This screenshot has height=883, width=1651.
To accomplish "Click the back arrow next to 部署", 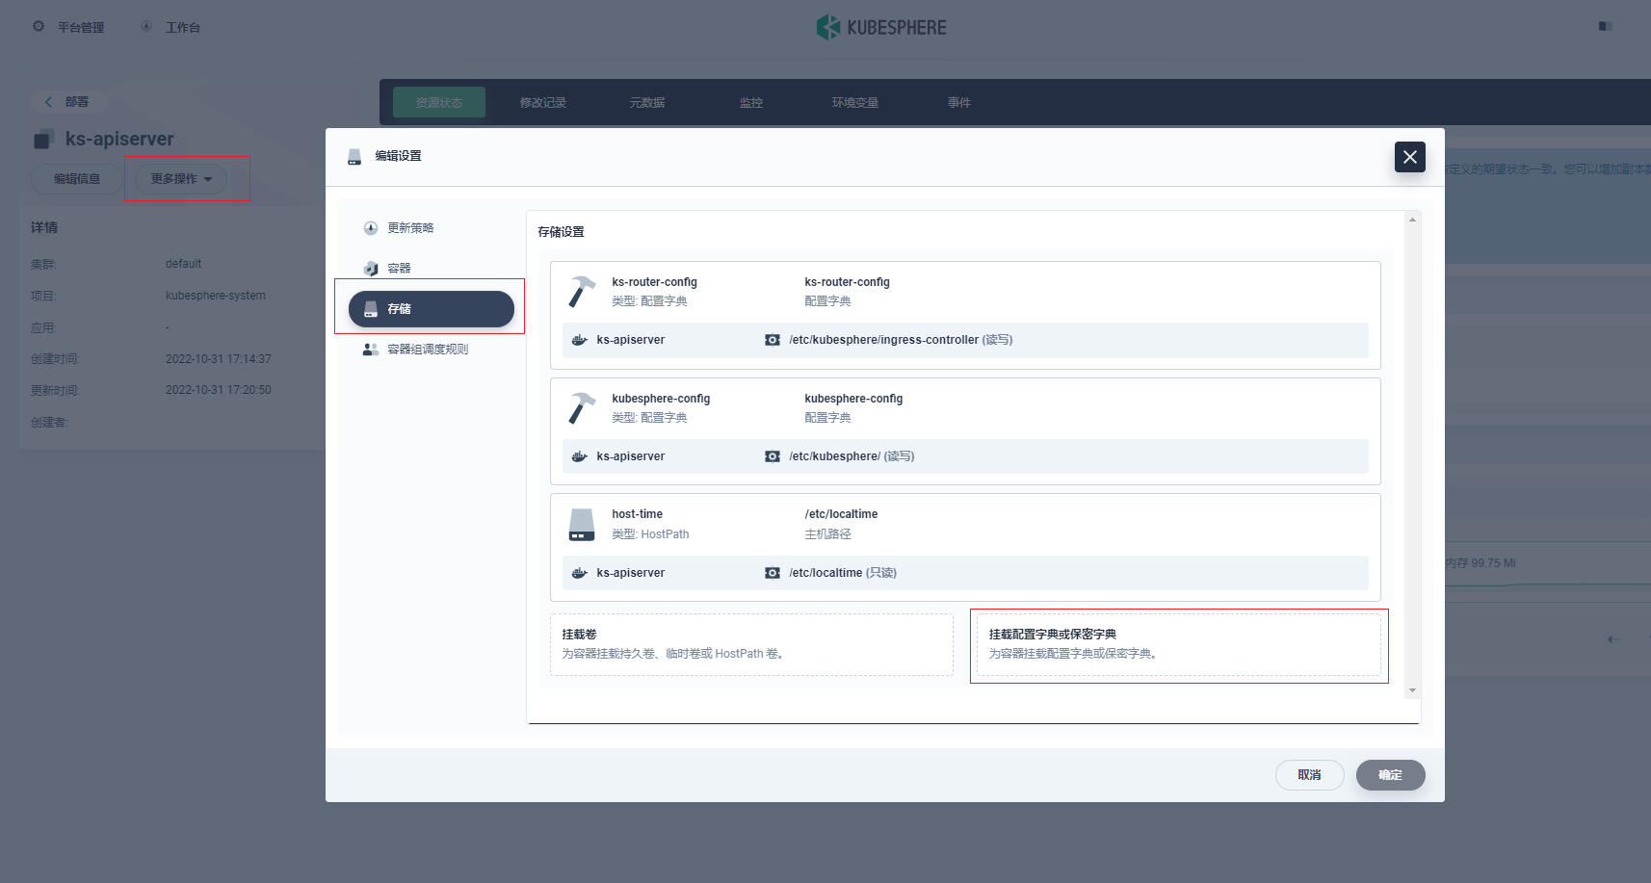I will point(48,102).
